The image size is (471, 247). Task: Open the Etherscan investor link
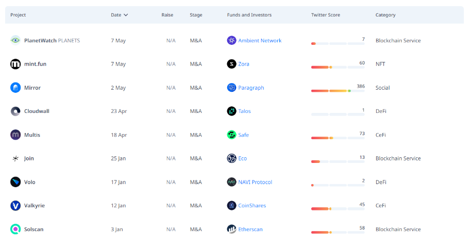250,229
